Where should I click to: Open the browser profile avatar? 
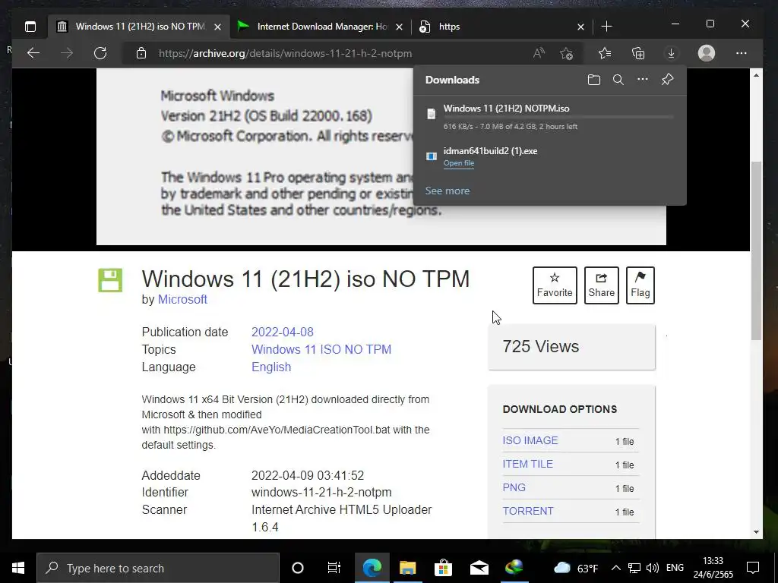706,53
